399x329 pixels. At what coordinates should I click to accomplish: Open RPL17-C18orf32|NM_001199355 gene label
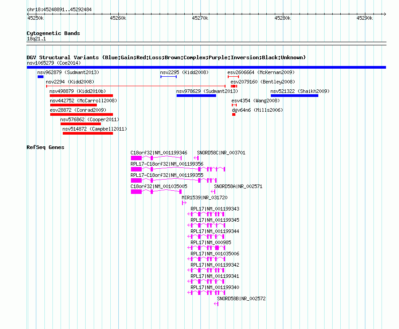[x=167, y=175]
